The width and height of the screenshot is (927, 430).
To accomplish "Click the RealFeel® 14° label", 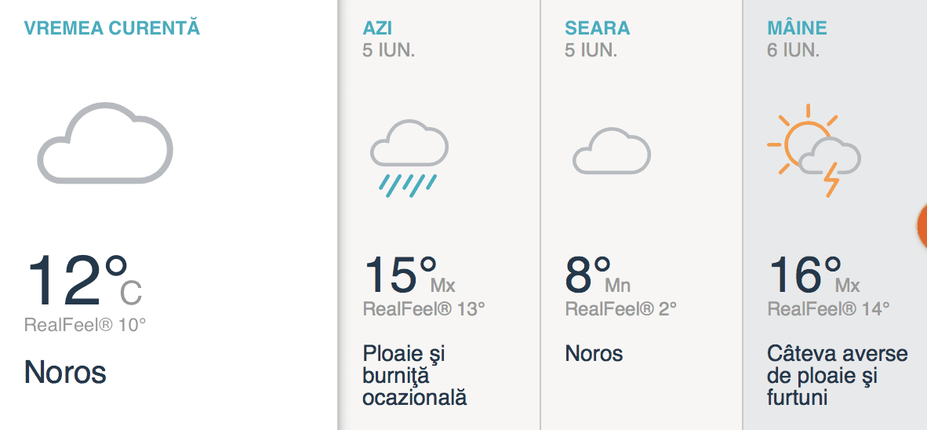I will 828,308.
